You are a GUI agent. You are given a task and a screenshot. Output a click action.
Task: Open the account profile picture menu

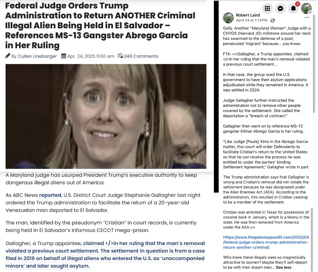click(x=306, y=8)
